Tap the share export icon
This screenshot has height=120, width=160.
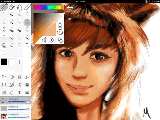[60, 25]
